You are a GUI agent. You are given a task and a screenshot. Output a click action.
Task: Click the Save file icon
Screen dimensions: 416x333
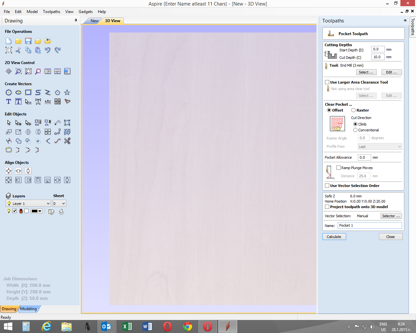pos(28,41)
